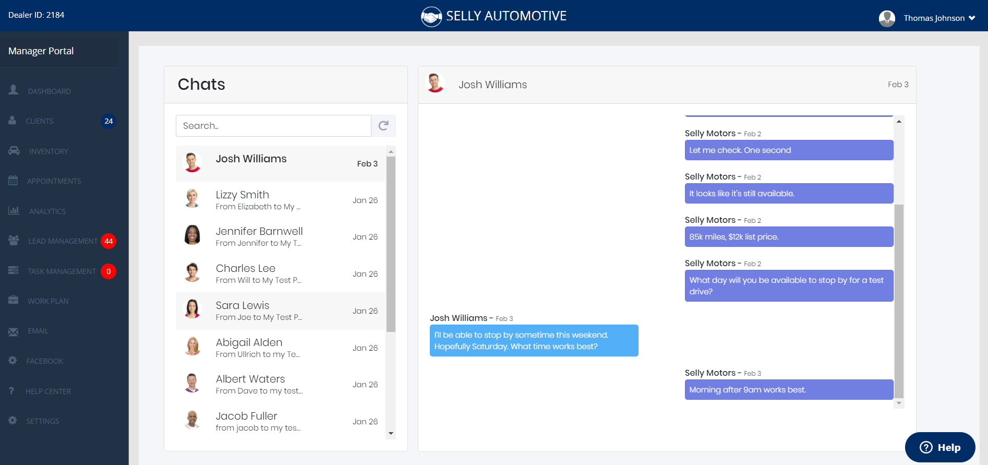Screen dimensions: 988x465
Task: Click message 'It looks like it's still available.'
Action: tap(789, 194)
